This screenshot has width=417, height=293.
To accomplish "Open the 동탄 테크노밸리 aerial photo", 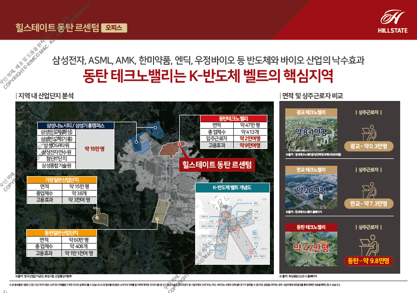I will (311, 248).
